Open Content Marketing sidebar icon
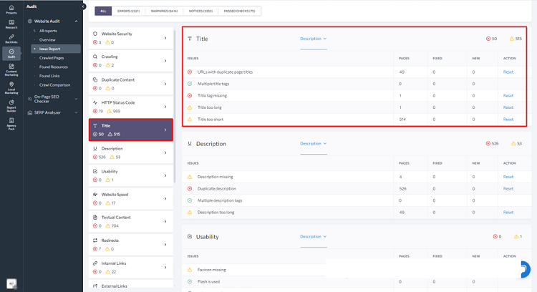This screenshot has height=292, width=537. [x=11, y=70]
